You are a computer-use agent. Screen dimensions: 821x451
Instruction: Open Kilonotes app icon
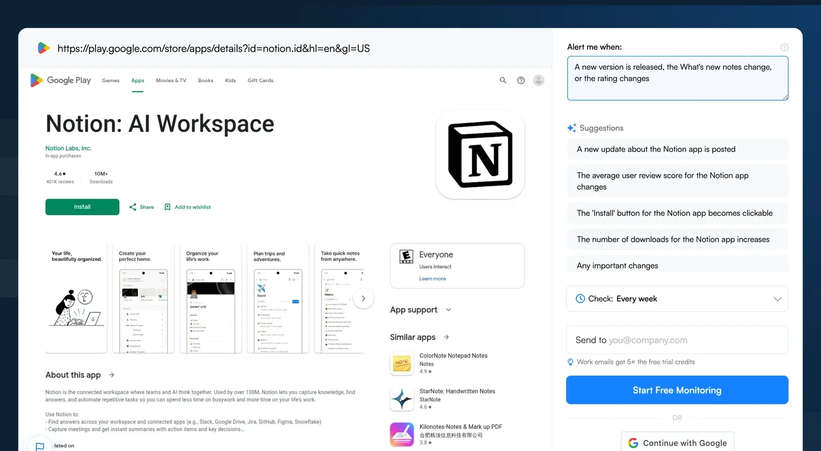[402, 434]
